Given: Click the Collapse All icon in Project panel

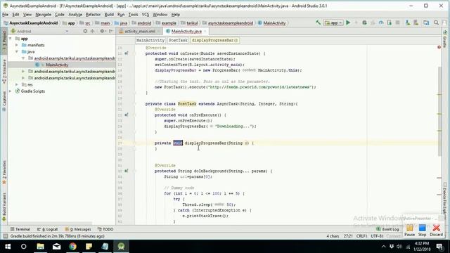Looking at the screenshot, I should (92, 31).
